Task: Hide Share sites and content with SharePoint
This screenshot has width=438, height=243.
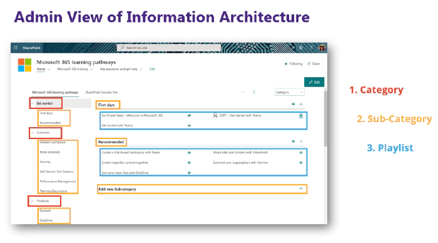Action: [301, 153]
